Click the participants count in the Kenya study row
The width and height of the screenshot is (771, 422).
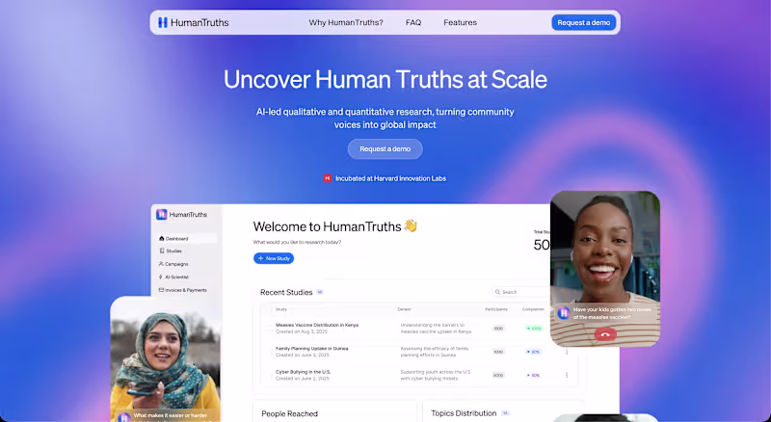click(498, 328)
